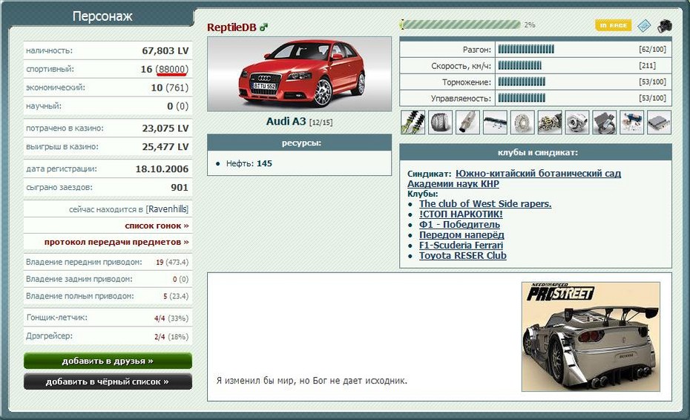
Task: Open the Toyota RESER Club link
Action: (x=462, y=256)
